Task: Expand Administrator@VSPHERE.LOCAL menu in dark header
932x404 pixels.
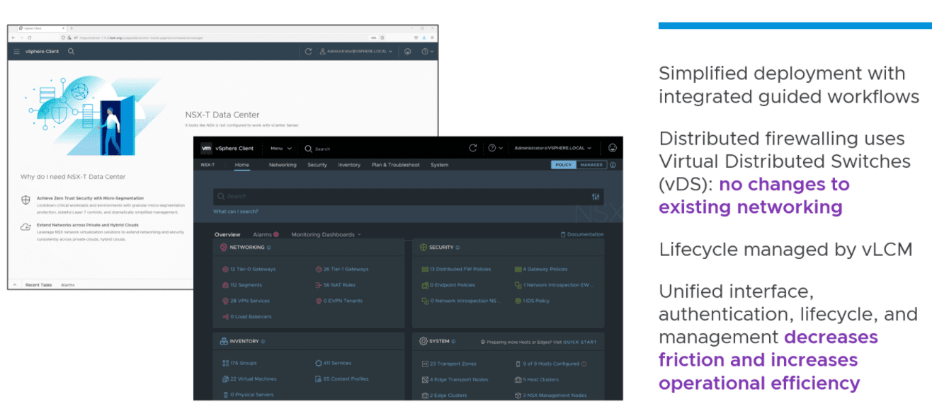Action: pyautogui.click(x=553, y=148)
